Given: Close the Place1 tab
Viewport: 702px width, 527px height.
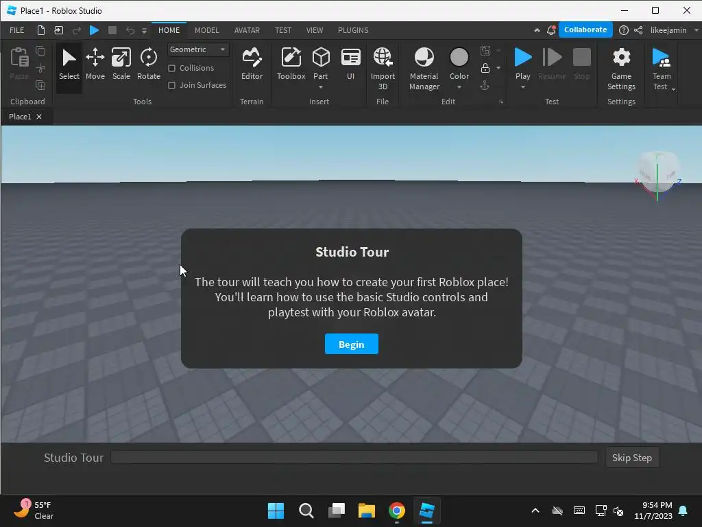Looking at the screenshot, I should (39, 117).
